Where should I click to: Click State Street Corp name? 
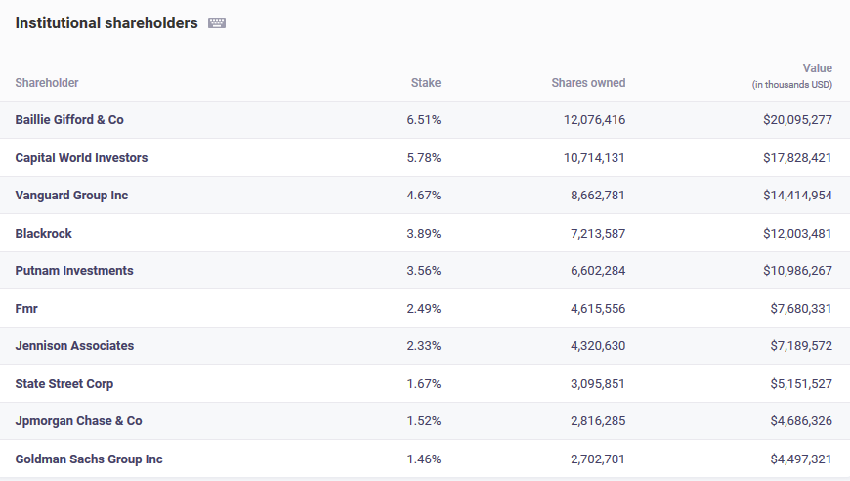coord(64,384)
